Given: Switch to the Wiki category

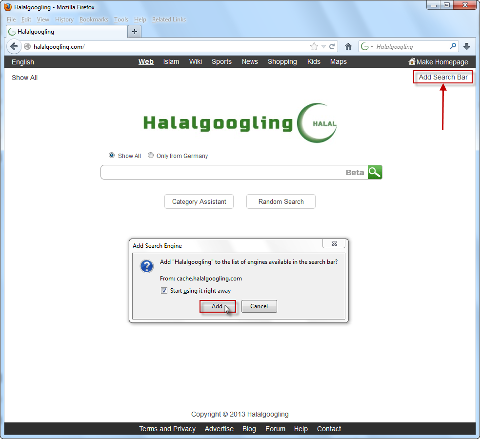Looking at the screenshot, I should click(195, 61).
